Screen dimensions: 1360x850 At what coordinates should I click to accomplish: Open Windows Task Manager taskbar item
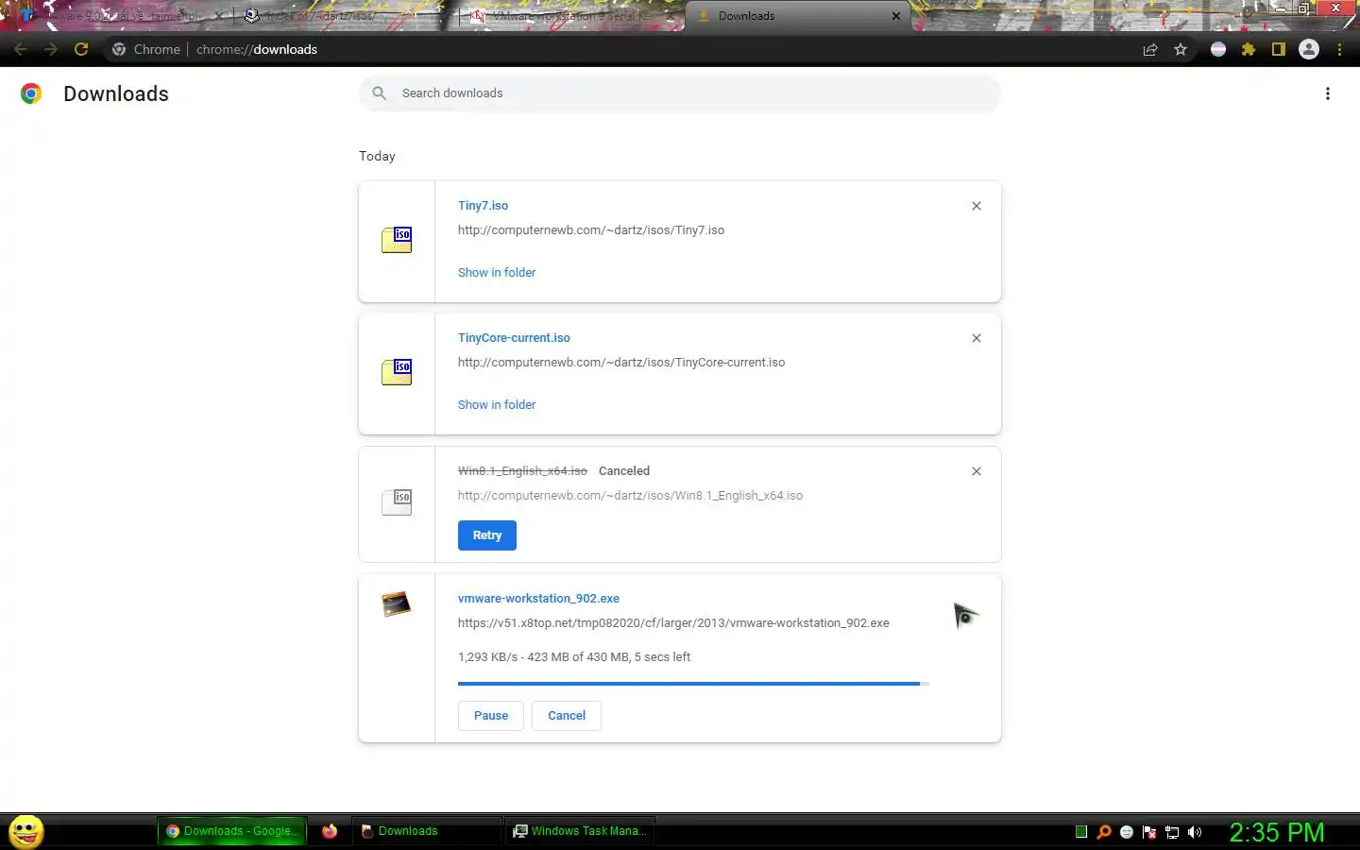[580, 831]
